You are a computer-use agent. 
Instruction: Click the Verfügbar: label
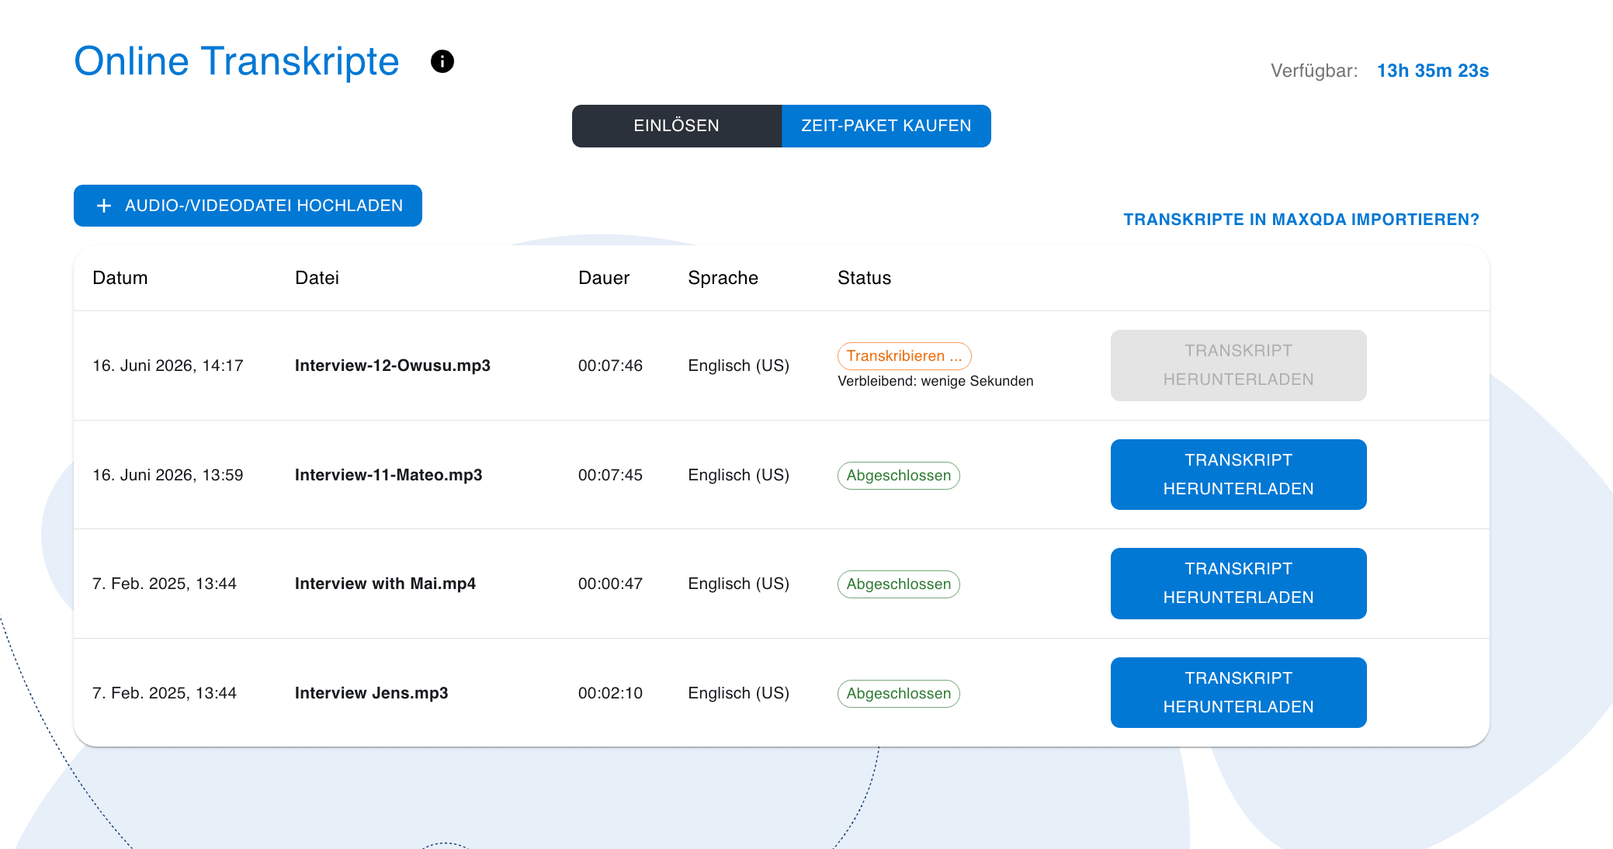click(x=1314, y=71)
